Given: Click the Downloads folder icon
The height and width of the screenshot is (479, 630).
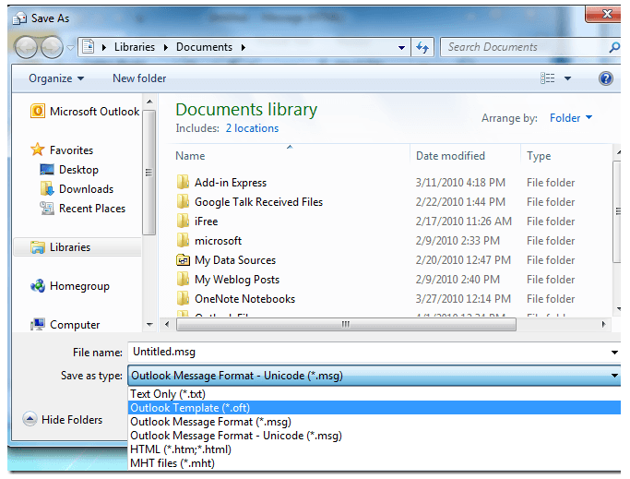Looking at the screenshot, I should click(47, 188).
